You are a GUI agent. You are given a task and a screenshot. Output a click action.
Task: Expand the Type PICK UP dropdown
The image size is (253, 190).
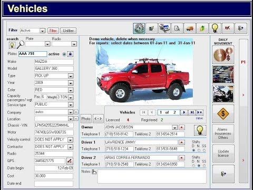tap(71, 76)
